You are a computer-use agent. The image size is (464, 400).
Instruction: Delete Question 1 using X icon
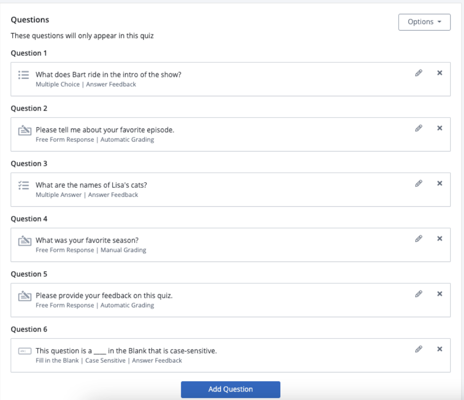(x=440, y=73)
